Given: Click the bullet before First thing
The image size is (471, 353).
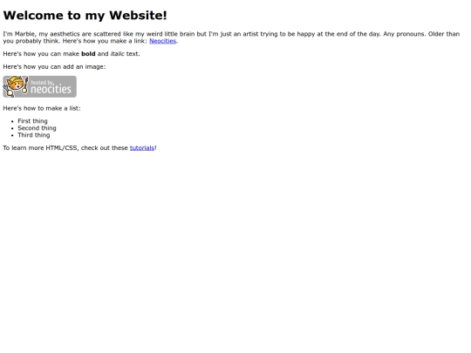Looking at the screenshot, I should coord(12,121).
